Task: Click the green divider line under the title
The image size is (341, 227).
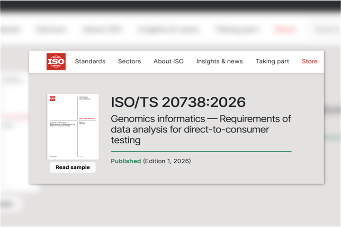Action: pyautogui.click(x=201, y=151)
